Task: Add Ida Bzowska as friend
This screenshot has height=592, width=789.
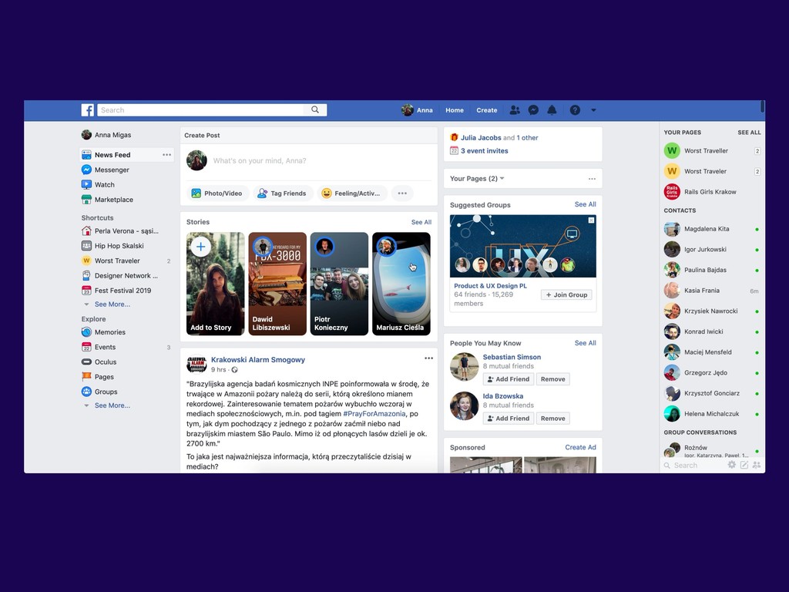Action: coord(509,419)
